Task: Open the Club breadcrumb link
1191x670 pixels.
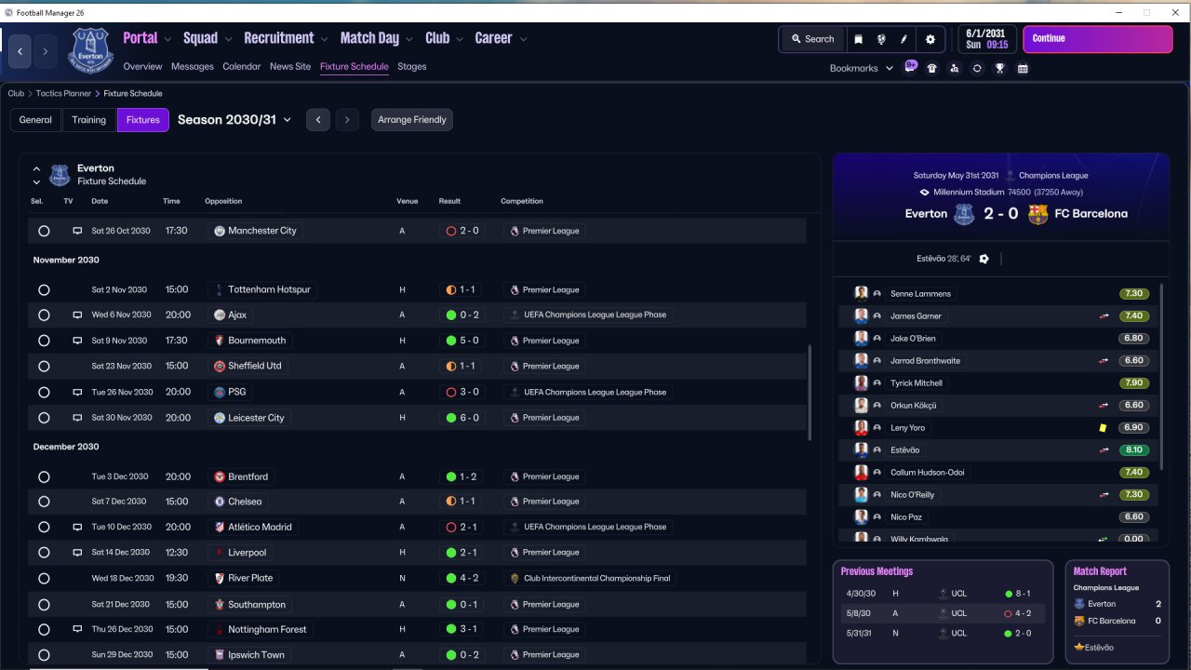Action: pos(16,94)
